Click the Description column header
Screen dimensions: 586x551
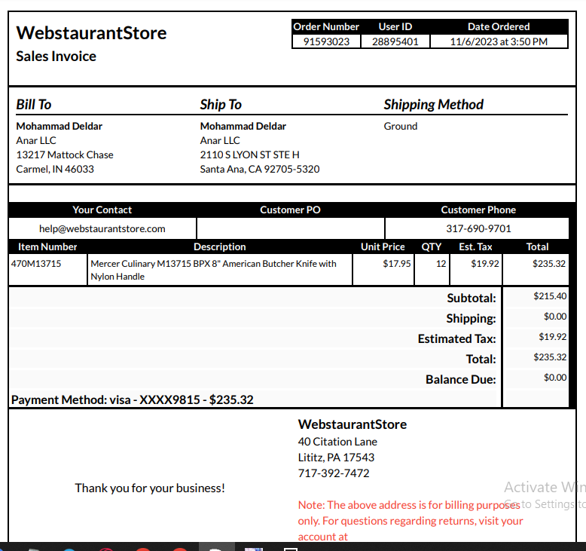pos(220,247)
